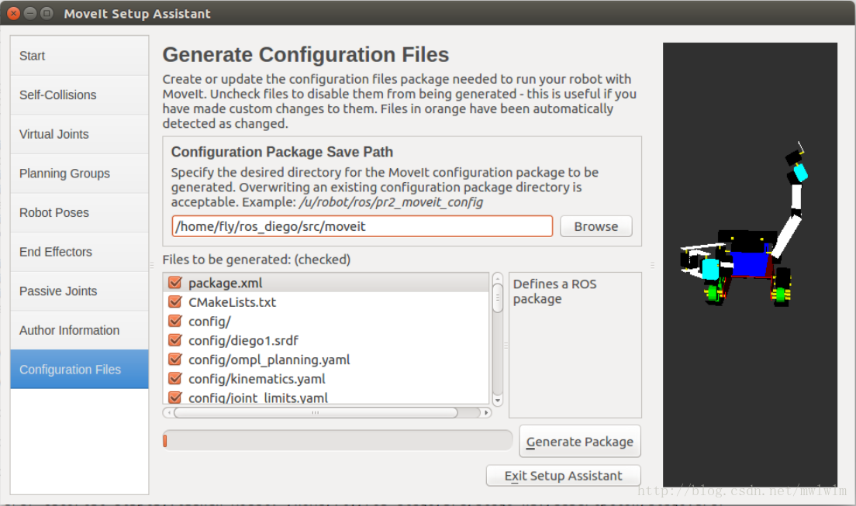Select the CMakeLists.txt file name
The height and width of the screenshot is (506, 856).
pyautogui.click(x=232, y=302)
